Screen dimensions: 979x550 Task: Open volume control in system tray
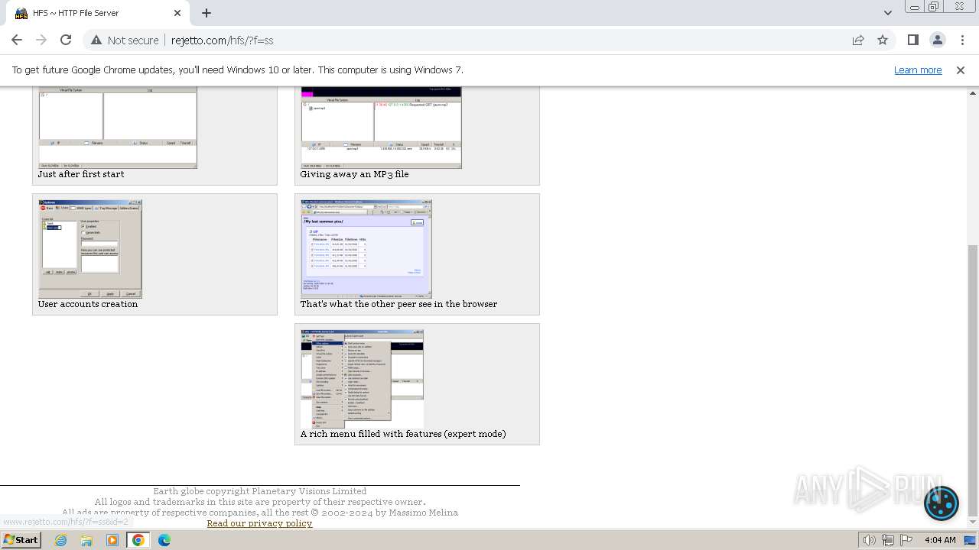(870, 540)
